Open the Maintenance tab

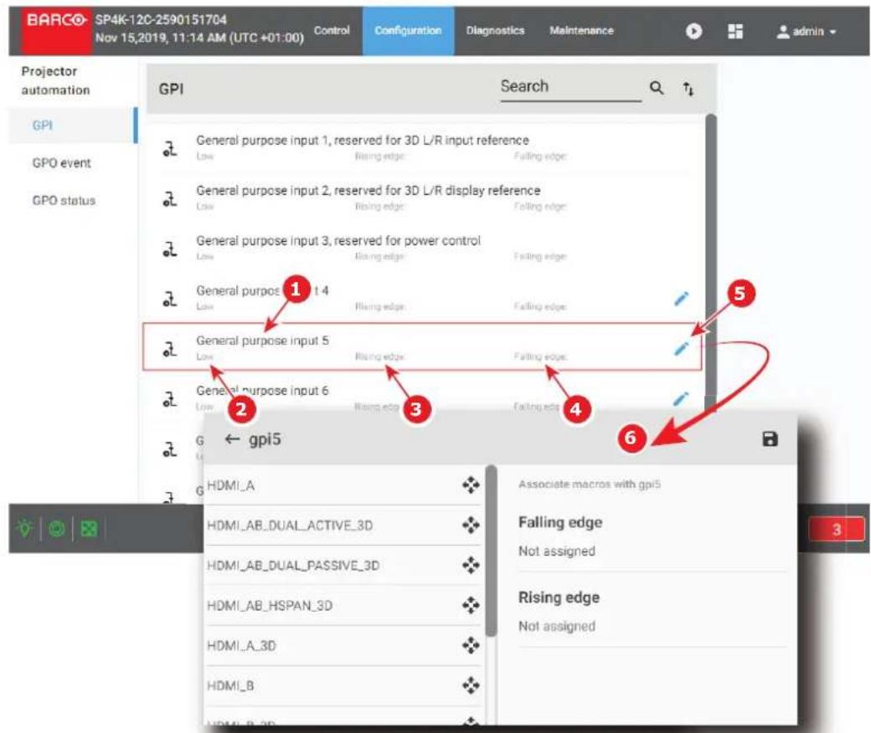(581, 30)
